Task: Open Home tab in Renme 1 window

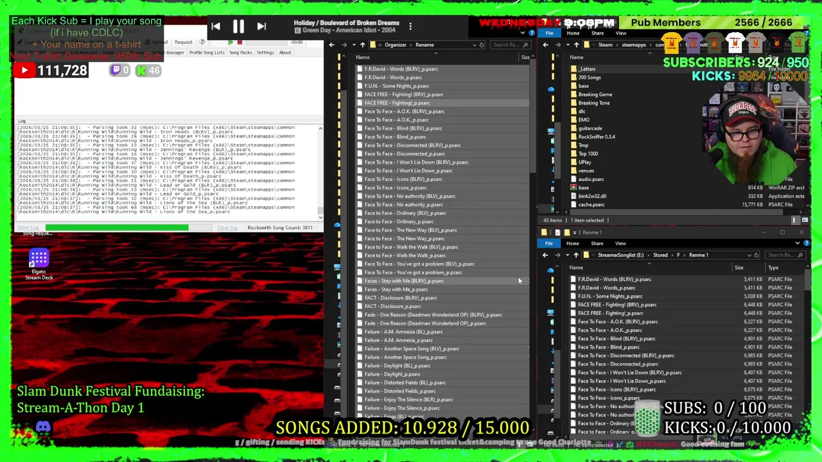Action: 572,243
